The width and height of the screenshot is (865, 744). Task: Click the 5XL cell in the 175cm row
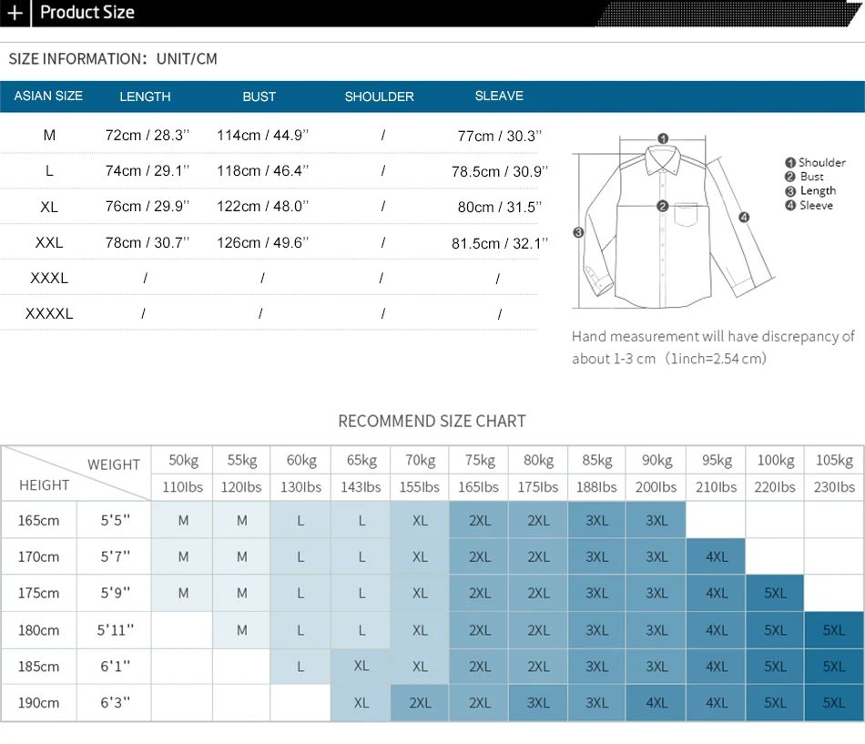point(775,594)
